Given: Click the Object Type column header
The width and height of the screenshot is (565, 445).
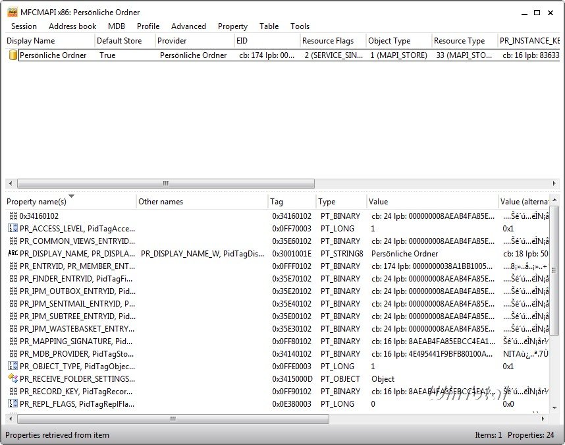Looking at the screenshot, I should pyautogui.click(x=398, y=41).
